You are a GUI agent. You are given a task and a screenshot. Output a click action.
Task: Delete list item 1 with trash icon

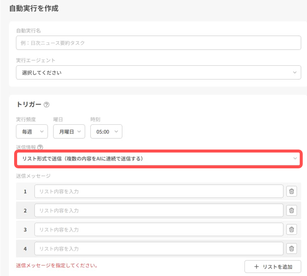coord(292,191)
